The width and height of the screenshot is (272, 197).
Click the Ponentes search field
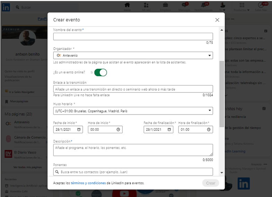pos(133,172)
